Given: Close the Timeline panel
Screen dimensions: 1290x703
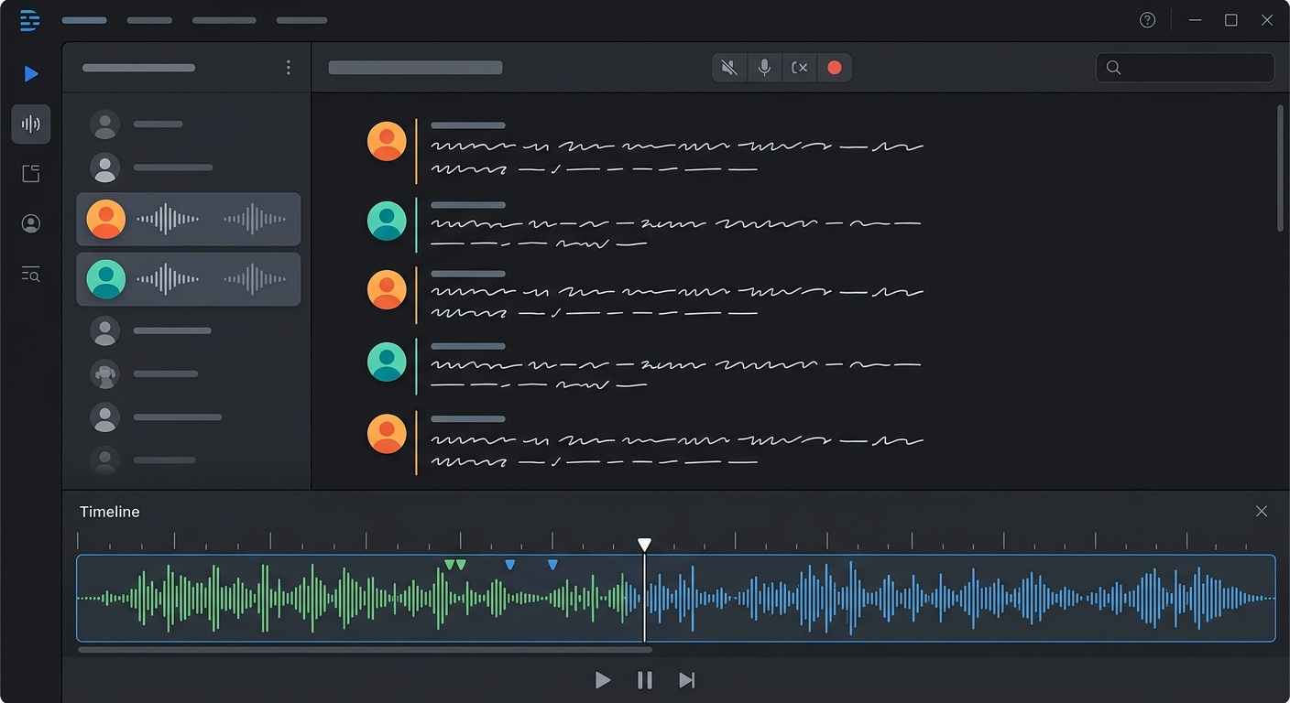Looking at the screenshot, I should [1262, 512].
